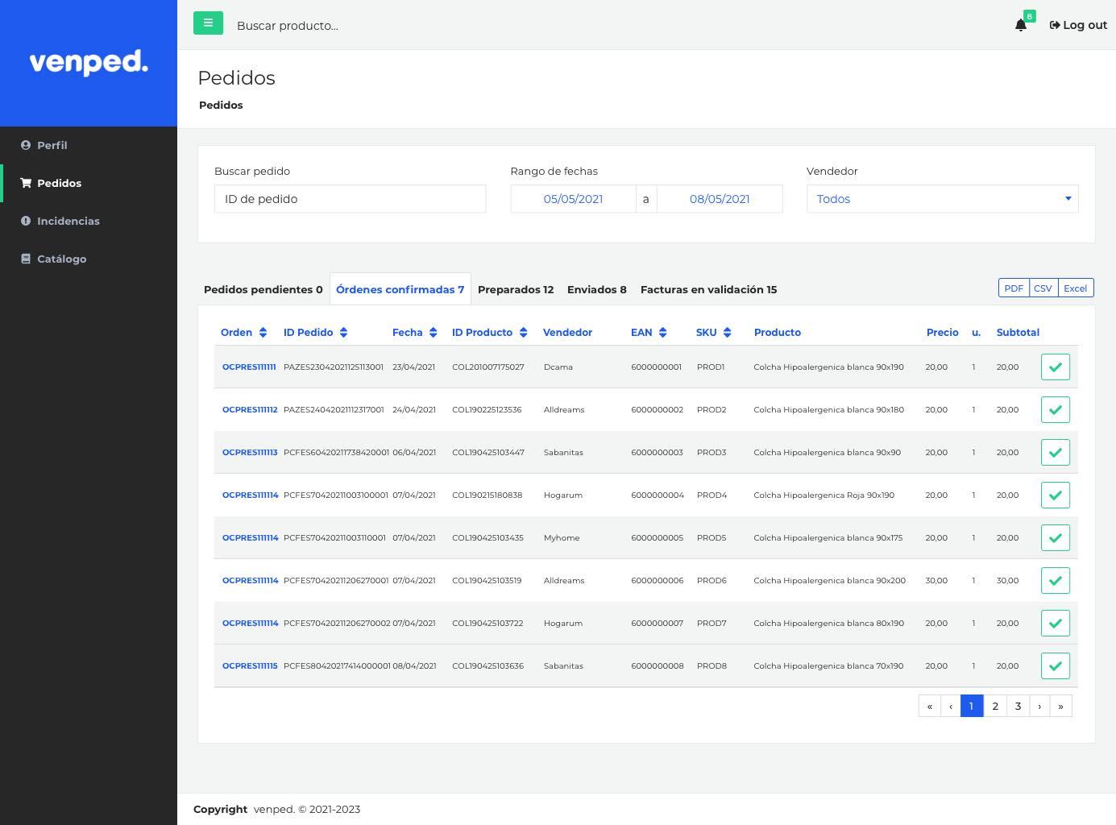Export table as CSV

(1043, 288)
